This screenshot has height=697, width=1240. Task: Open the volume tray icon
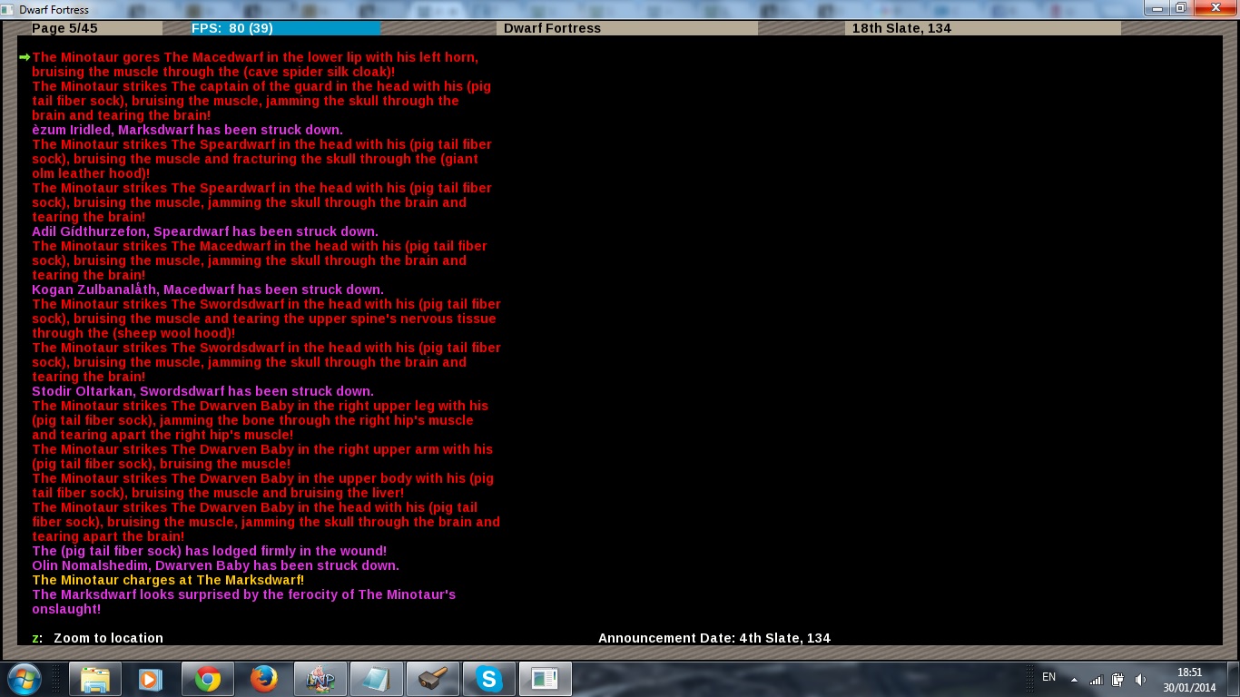coord(1140,680)
